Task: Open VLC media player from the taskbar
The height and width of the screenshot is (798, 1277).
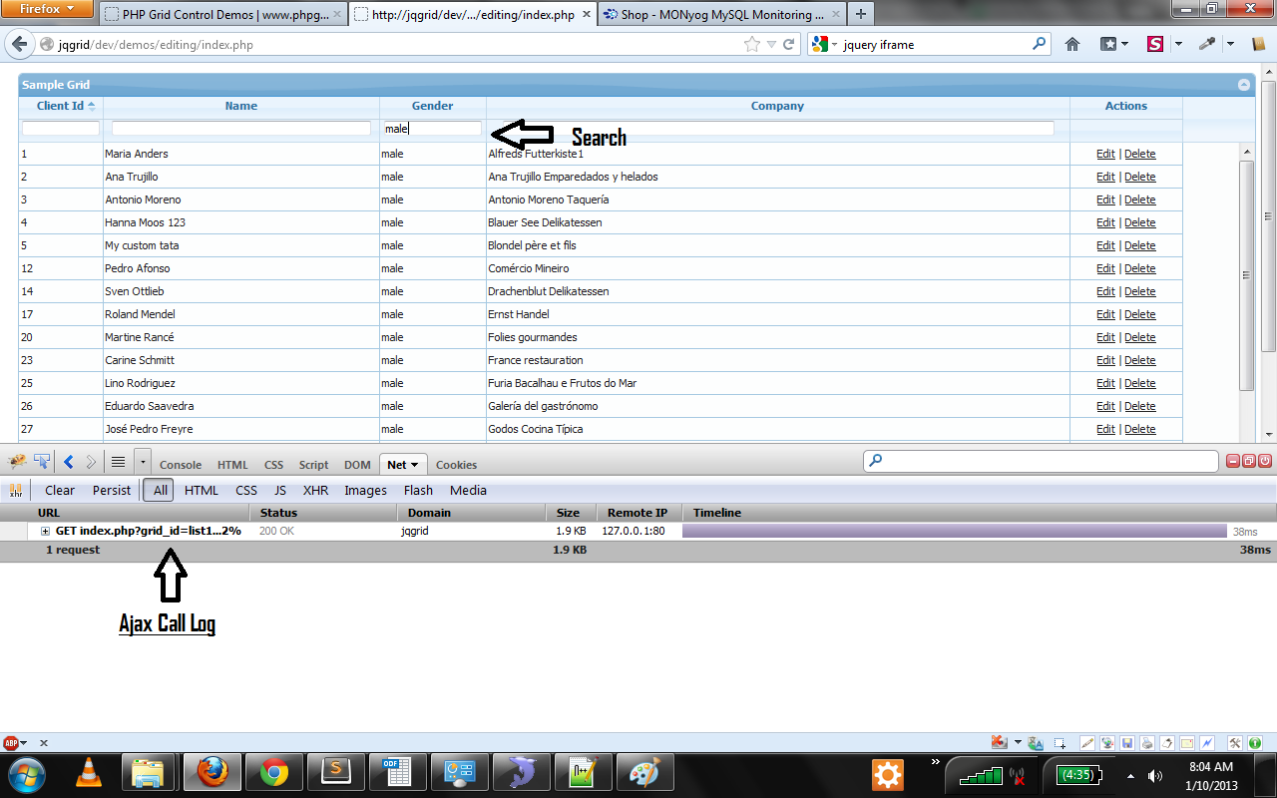Action: [89, 772]
